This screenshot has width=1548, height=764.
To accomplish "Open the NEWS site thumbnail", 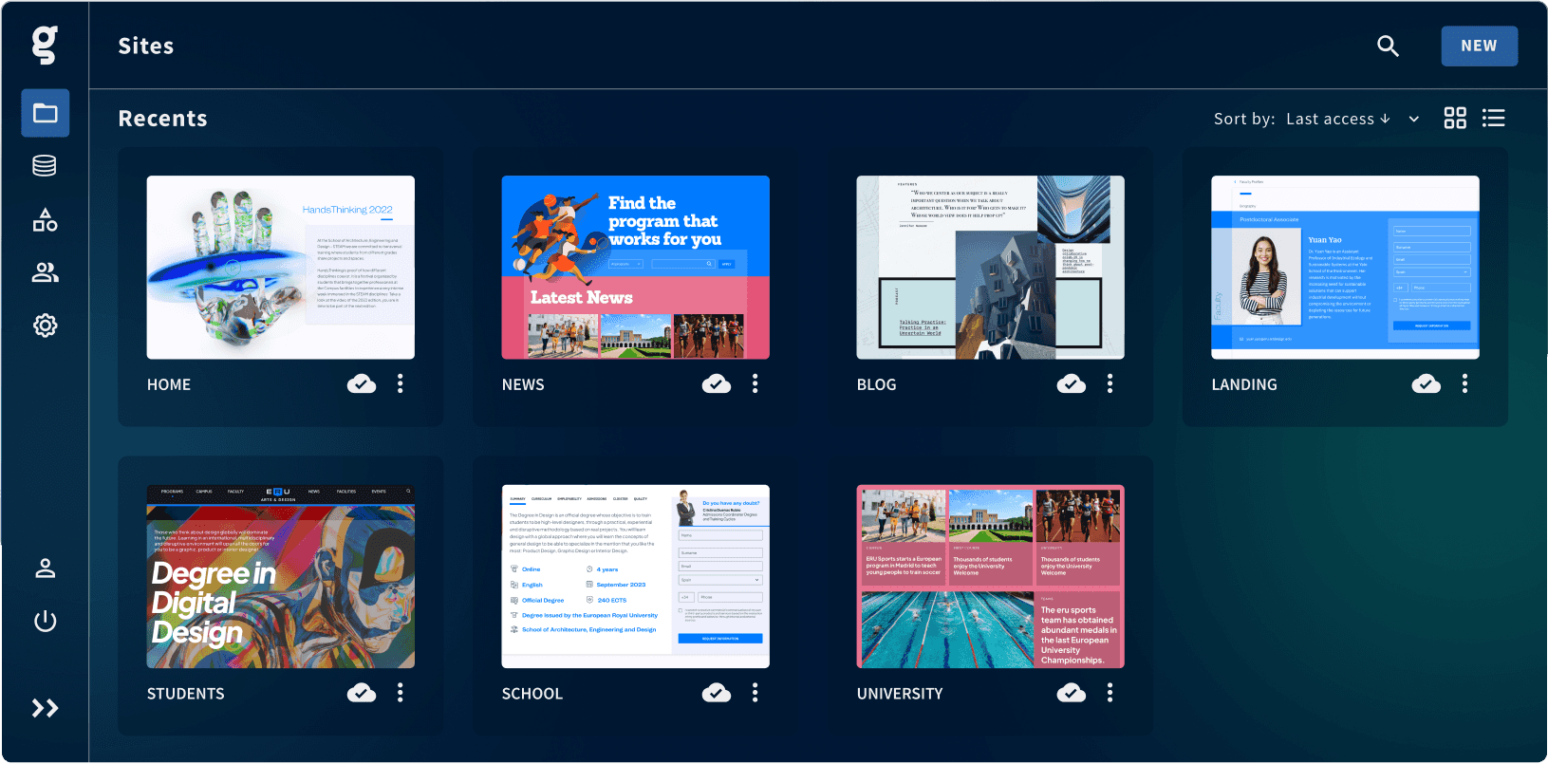I will (636, 268).
